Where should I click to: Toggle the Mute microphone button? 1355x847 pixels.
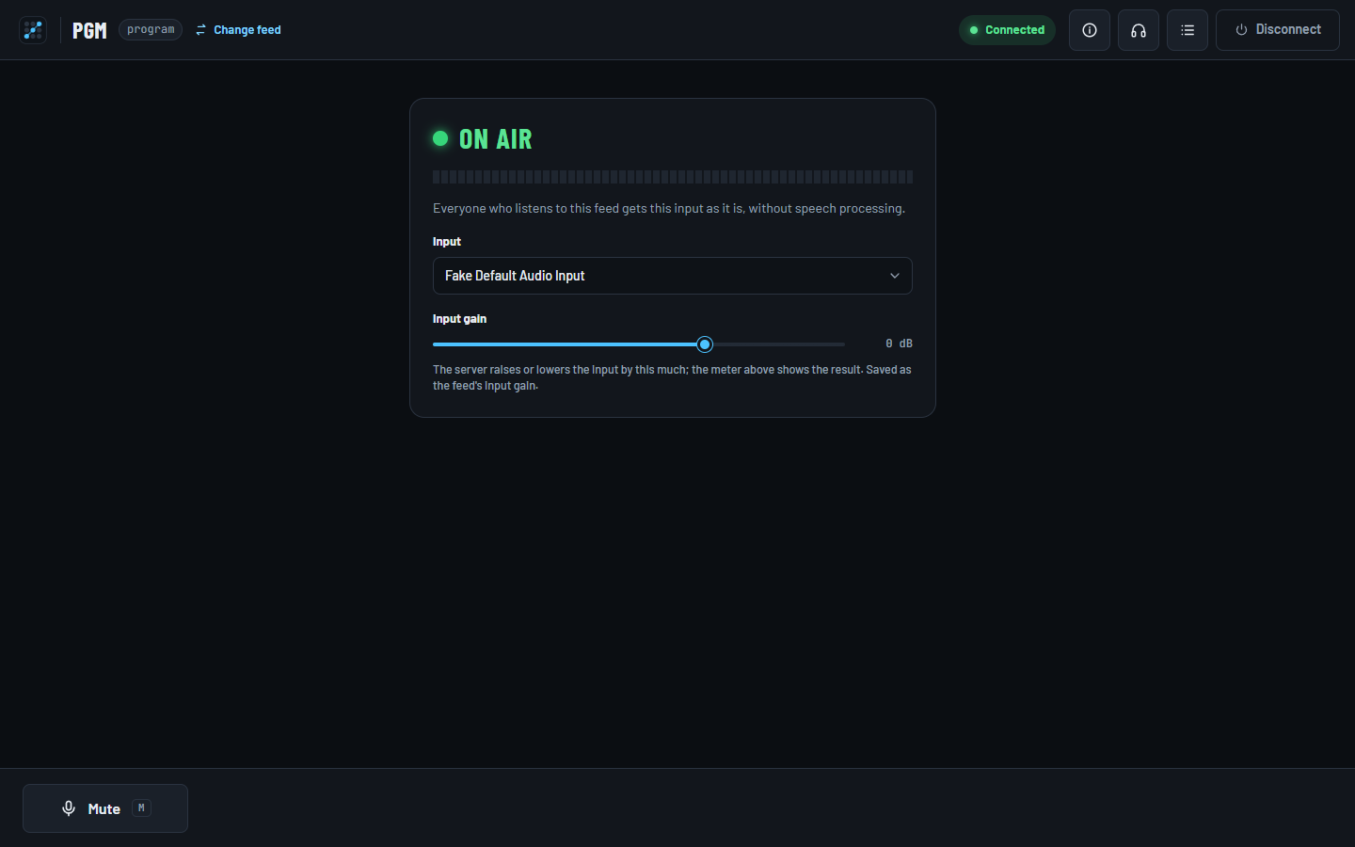(x=105, y=808)
